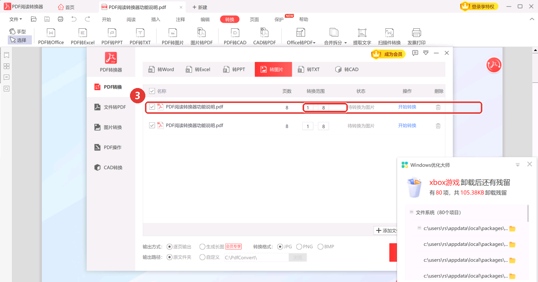Uncheck the second PDF file row checkbox
Screen dimensions: 538x282
[152, 125]
